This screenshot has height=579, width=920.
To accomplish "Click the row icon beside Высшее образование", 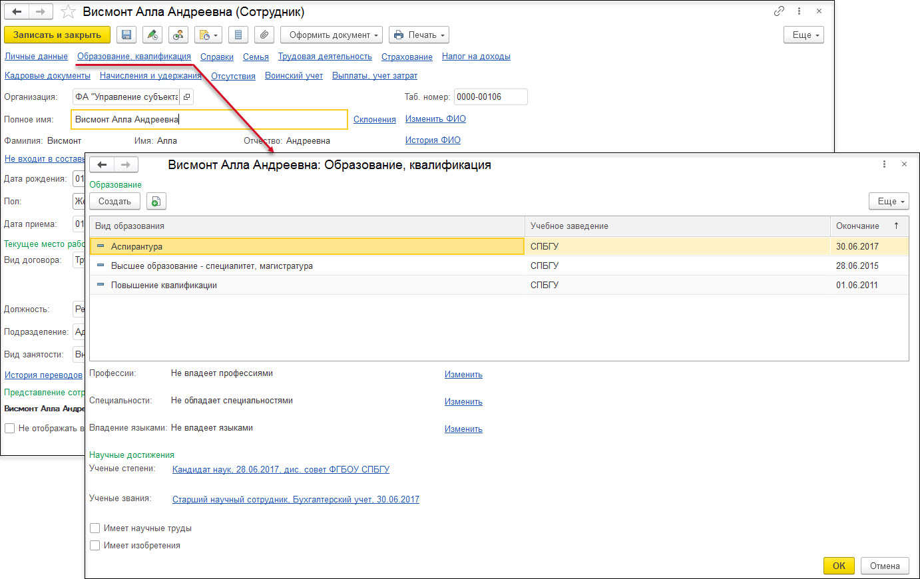I will [101, 265].
